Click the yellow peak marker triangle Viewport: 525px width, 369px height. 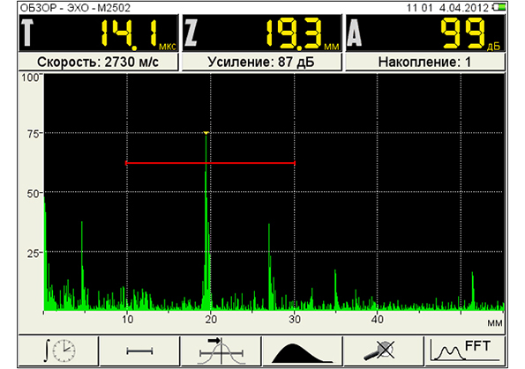(206, 133)
